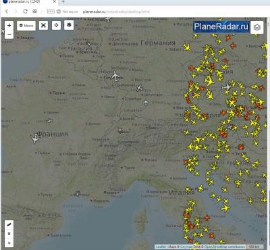
Task: Click the Германия country label
Action: [158, 43]
